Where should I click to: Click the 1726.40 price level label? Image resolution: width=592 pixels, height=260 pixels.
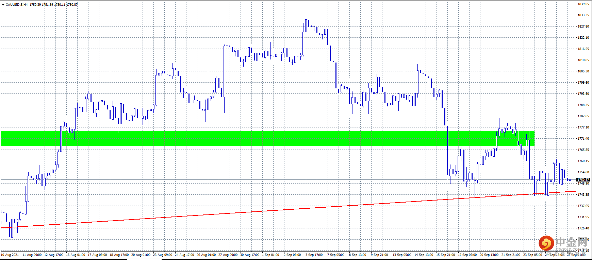coord(583,228)
